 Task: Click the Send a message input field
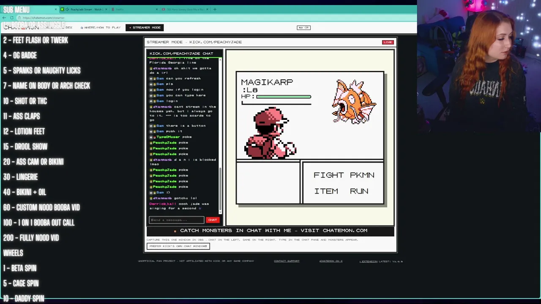[177, 220]
